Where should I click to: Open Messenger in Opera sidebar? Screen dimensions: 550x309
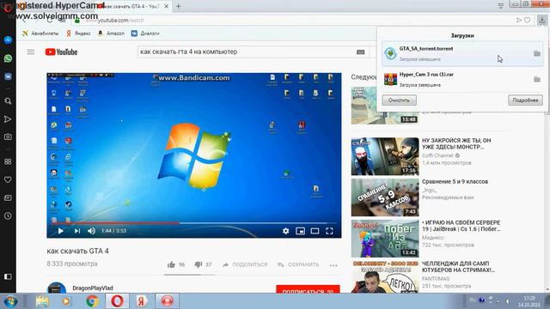point(8,40)
